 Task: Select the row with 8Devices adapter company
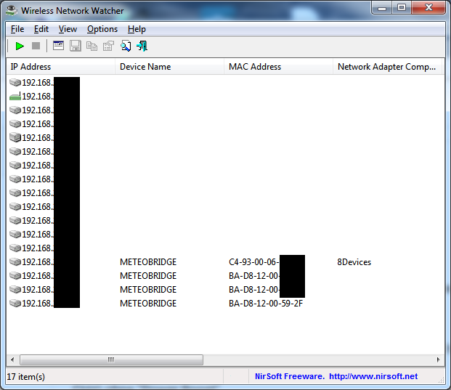pyautogui.click(x=354, y=262)
